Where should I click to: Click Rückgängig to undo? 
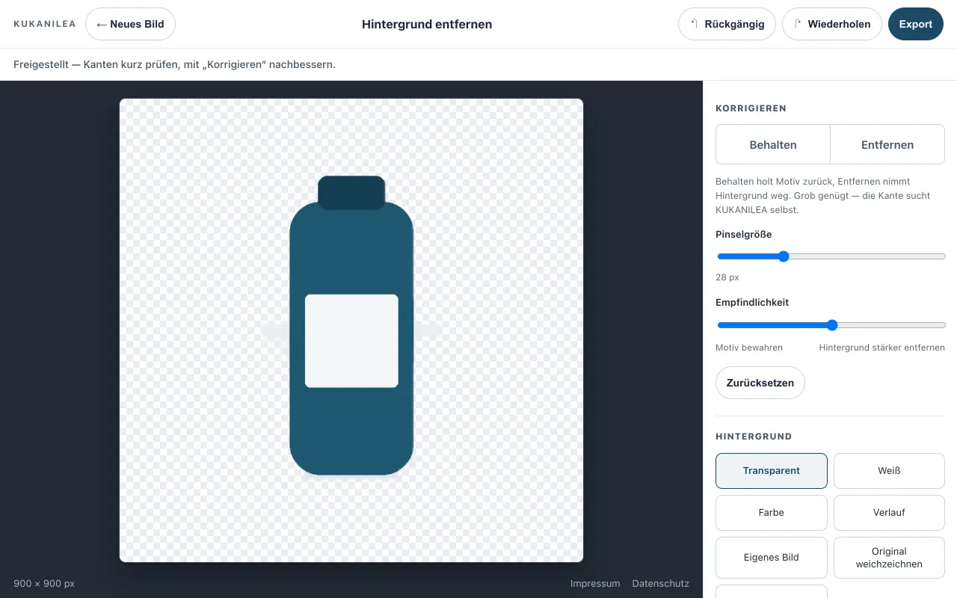coord(727,24)
